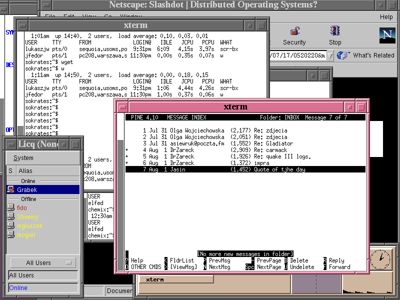This screenshot has height=300, width=400.
Task: Click the Alias column header in Licq
Action: (48, 170)
